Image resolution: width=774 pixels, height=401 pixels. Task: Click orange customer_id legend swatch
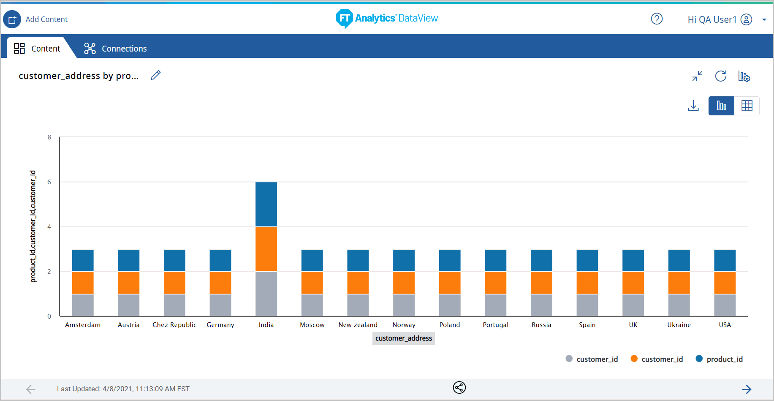634,359
